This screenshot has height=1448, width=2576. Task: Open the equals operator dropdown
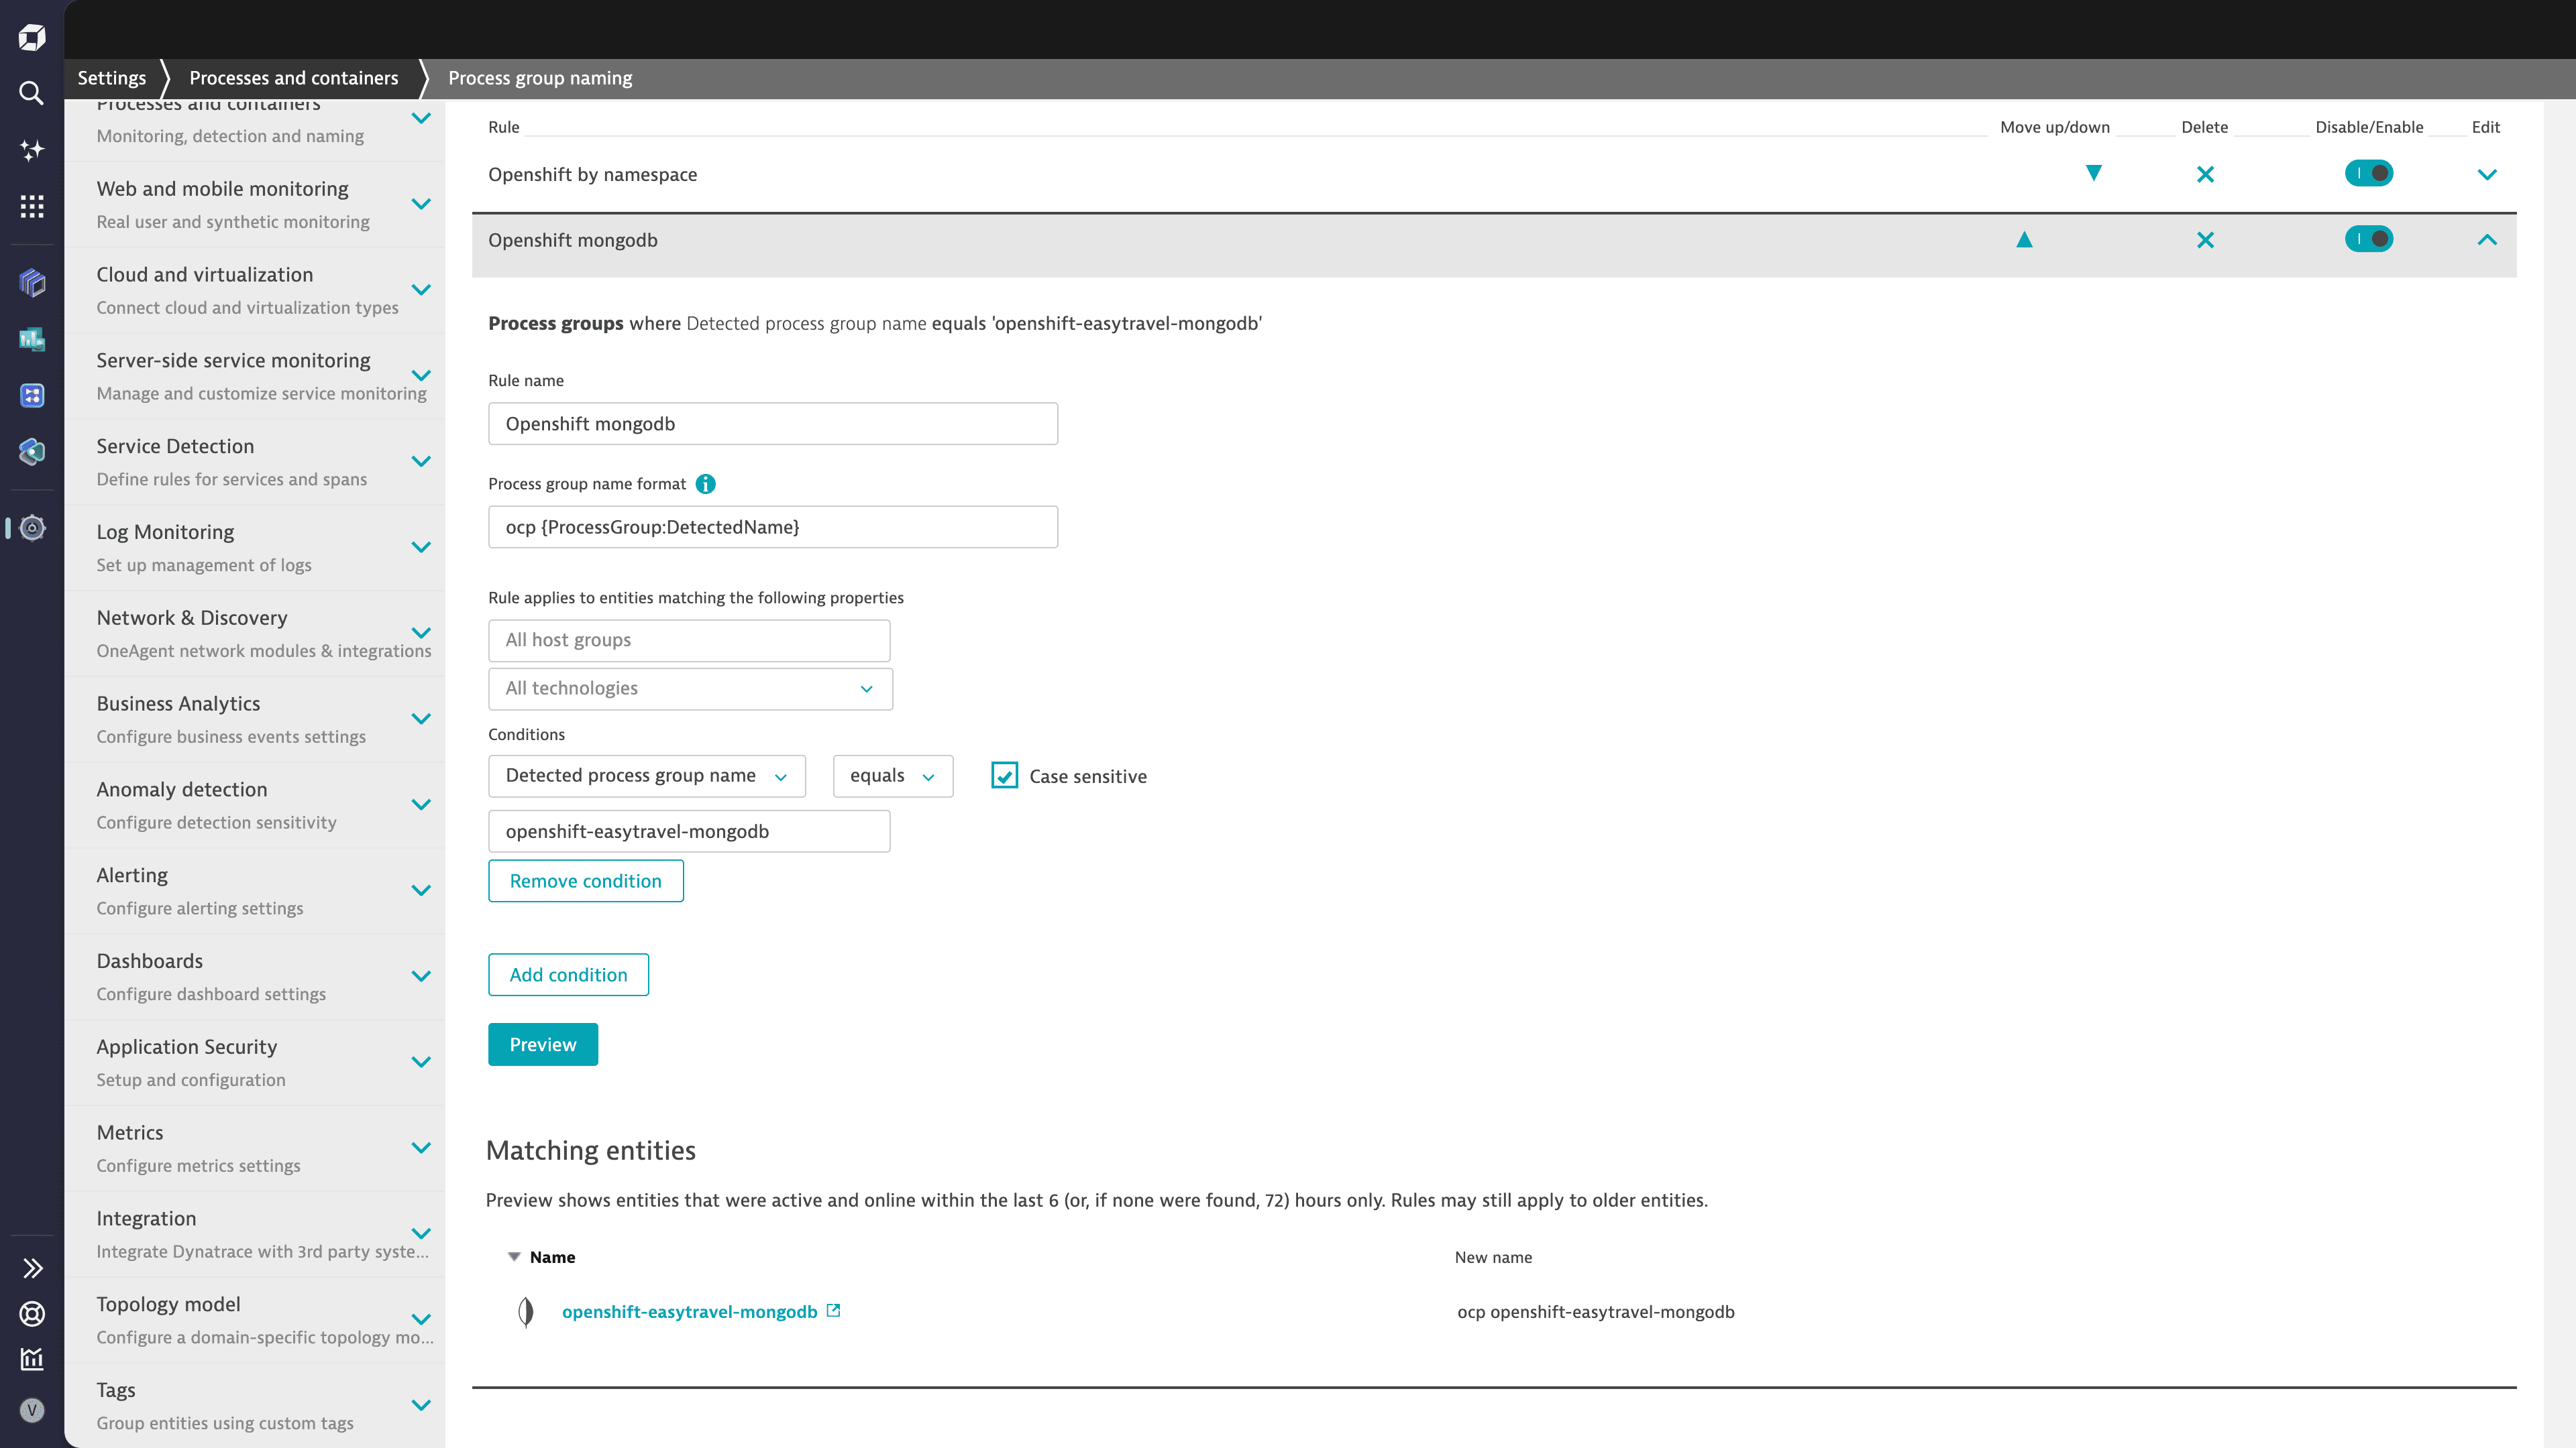point(893,776)
